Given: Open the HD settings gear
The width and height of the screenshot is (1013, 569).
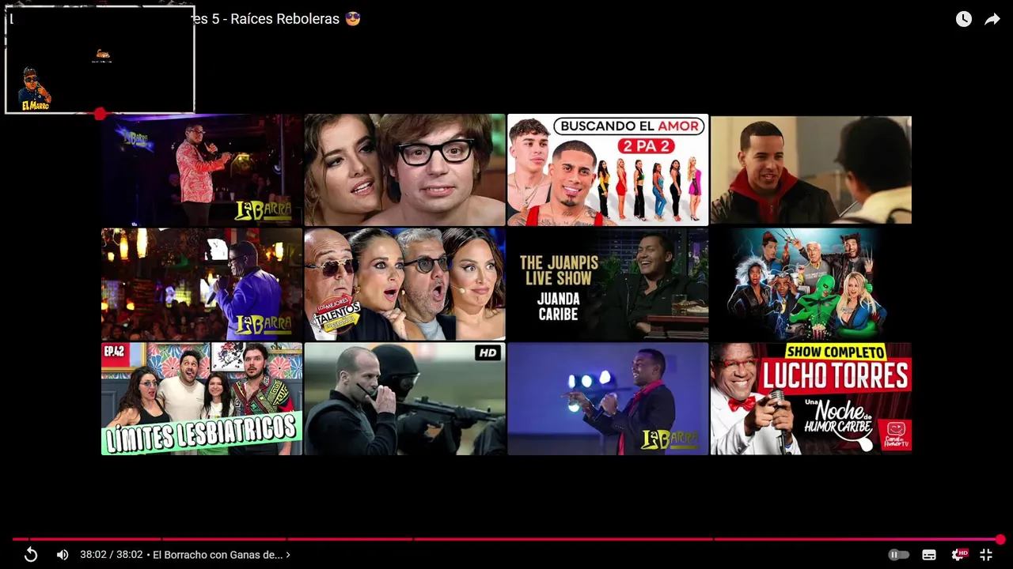Looking at the screenshot, I should [958, 555].
